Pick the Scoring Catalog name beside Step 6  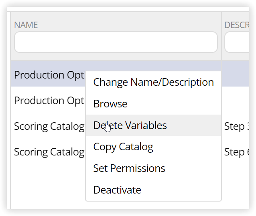pyautogui.click(x=49, y=152)
